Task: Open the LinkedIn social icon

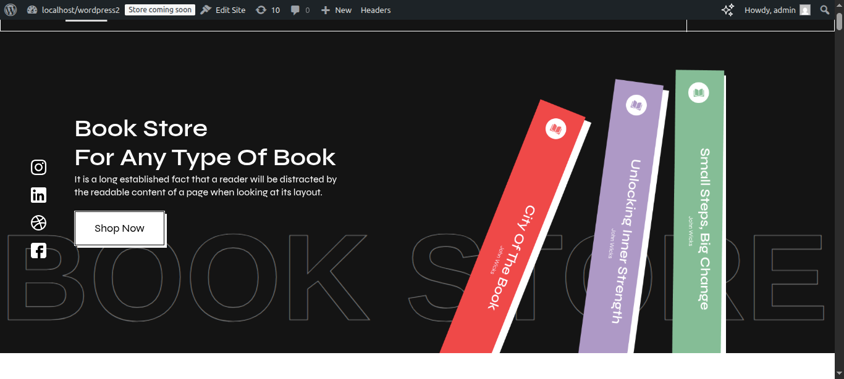Action: pos(38,195)
